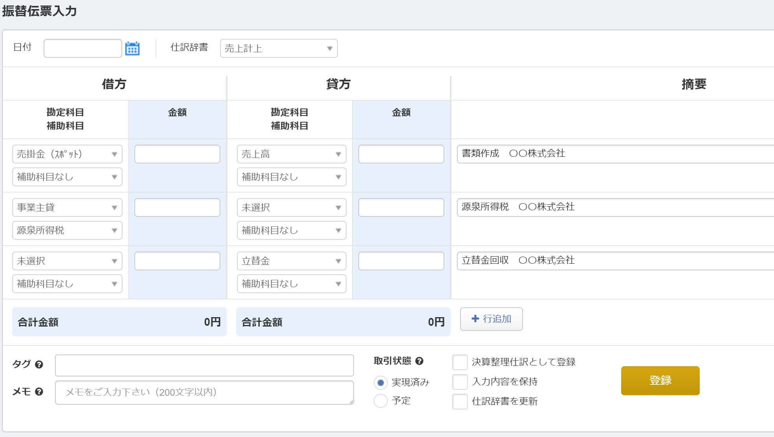Screen dimensions: 774x437
Task: Click the 行追加 add row button
Action: coord(491,319)
